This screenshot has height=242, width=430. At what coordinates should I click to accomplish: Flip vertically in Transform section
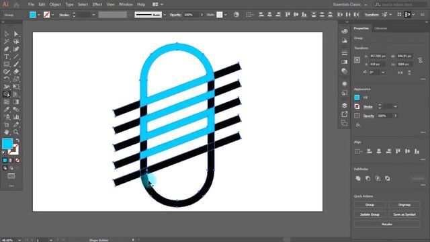[x=409, y=73]
